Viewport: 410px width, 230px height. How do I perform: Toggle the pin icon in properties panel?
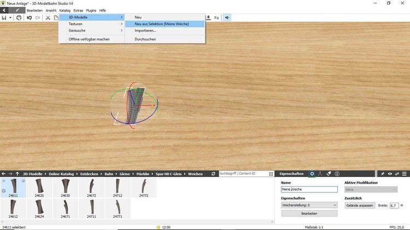click(382, 174)
